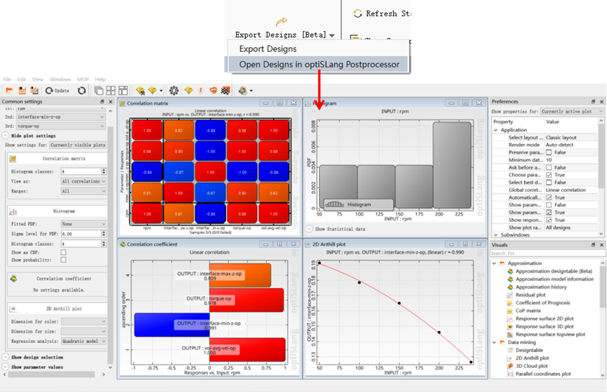
Task: Click the four-square tile windows icon
Action: tap(111, 91)
